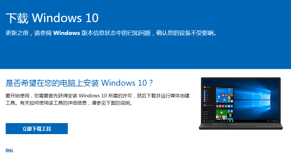Click the Twitter bird tile in laptop image
The image size is (291, 161).
pyautogui.click(x=232, y=101)
